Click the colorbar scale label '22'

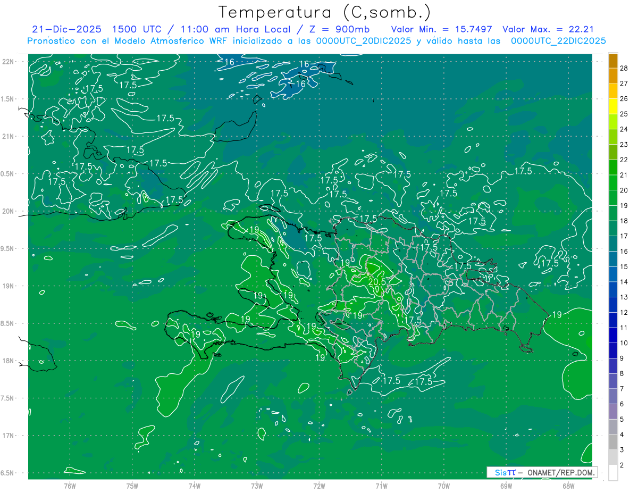point(624,160)
